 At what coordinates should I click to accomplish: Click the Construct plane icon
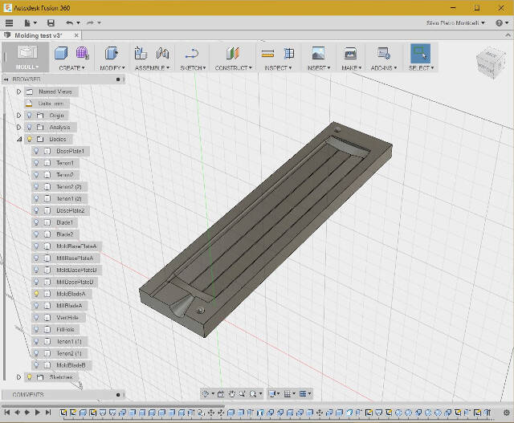pos(232,53)
